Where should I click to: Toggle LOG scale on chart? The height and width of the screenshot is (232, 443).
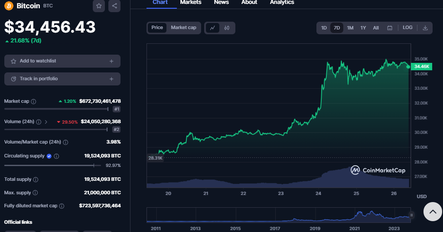[x=407, y=27]
